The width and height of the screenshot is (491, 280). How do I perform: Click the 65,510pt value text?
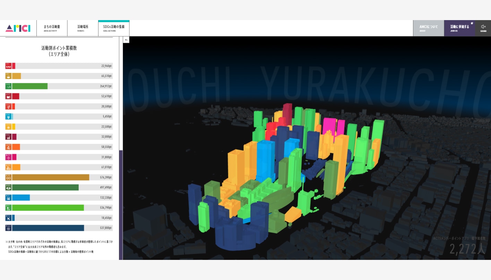[106, 76]
